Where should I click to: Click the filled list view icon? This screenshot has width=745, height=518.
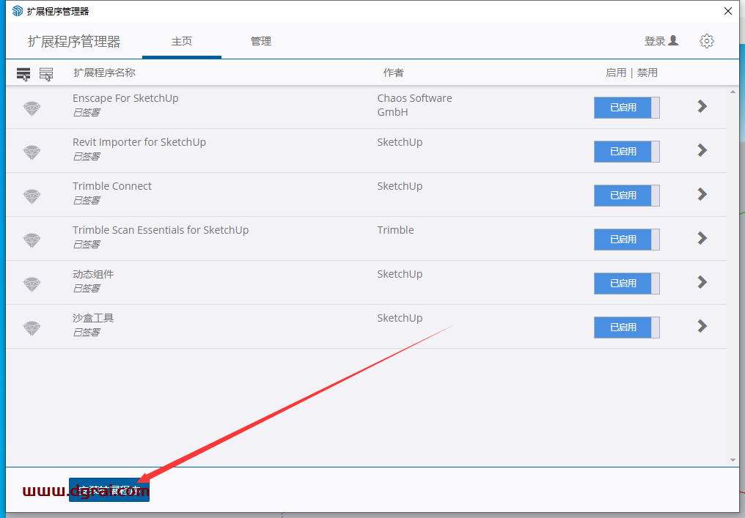pos(23,74)
